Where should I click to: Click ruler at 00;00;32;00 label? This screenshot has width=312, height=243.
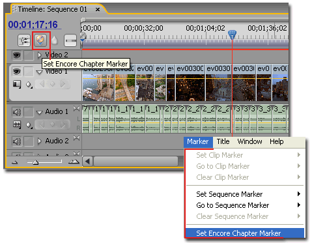(x=143, y=28)
